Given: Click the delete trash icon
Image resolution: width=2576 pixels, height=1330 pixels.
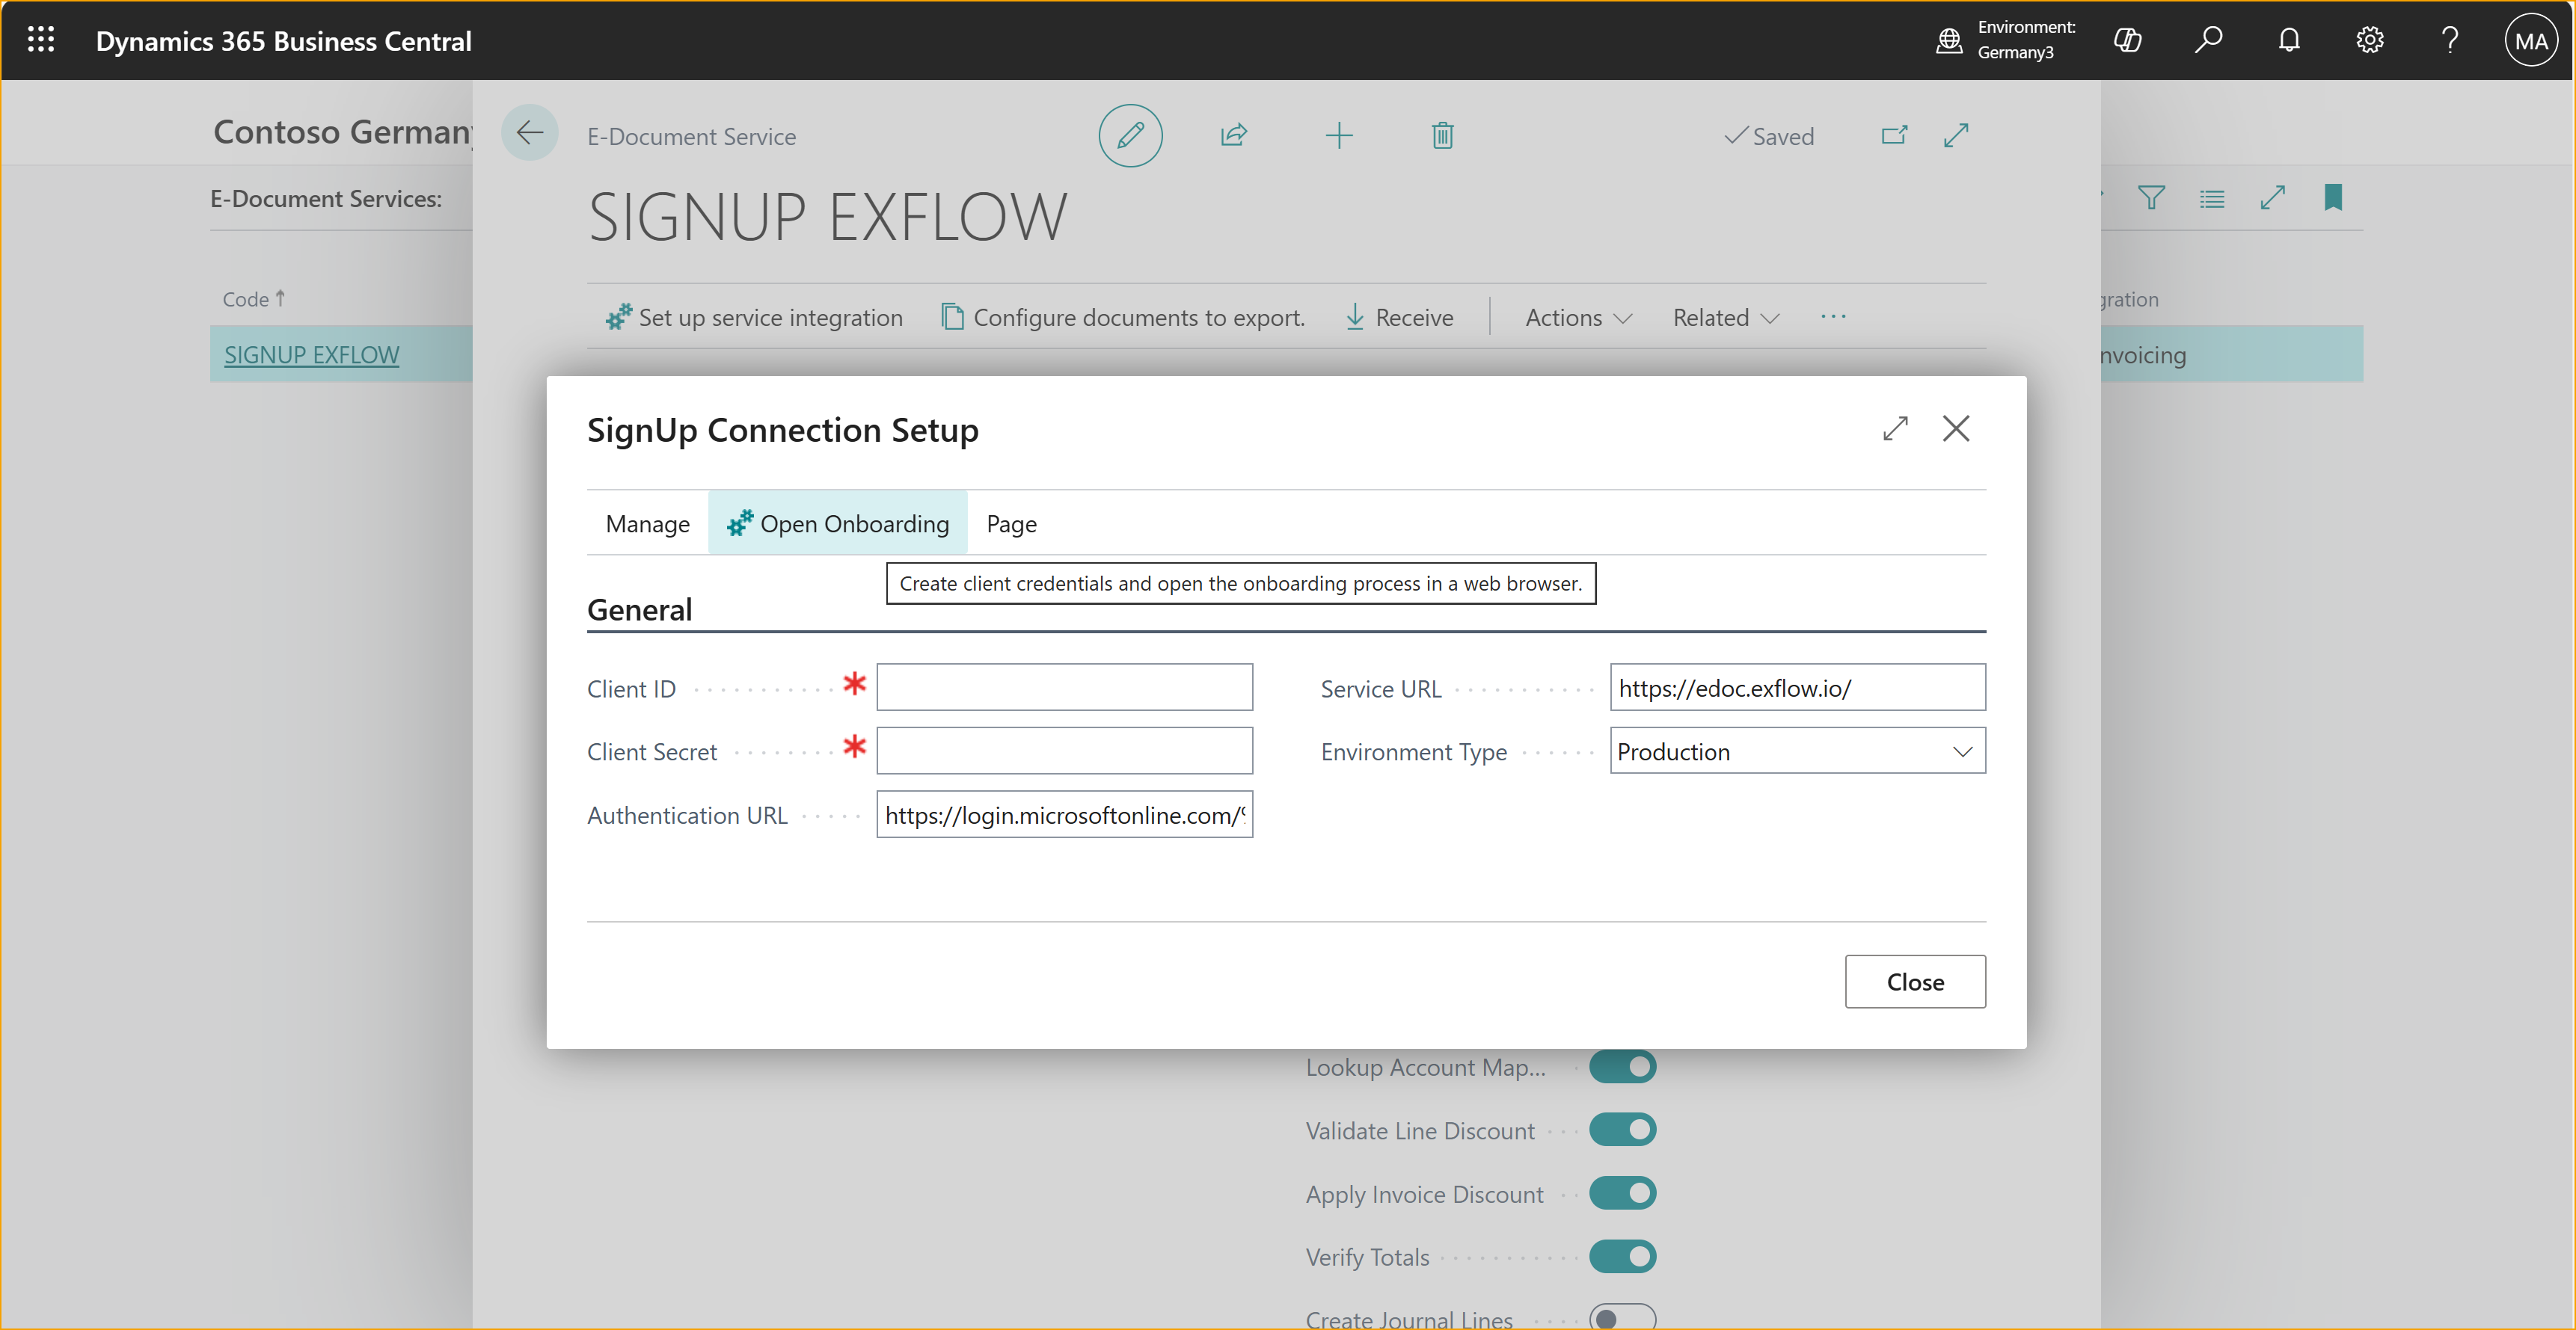Looking at the screenshot, I should (x=1442, y=135).
